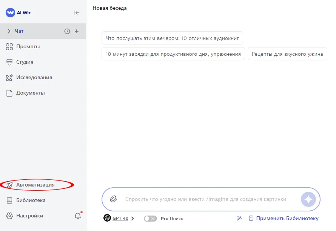Open chat history clock icon

pyautogui.click(x=67, y=31)
